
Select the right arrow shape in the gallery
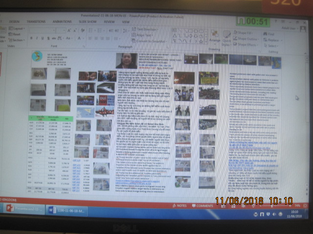[x=190, y=36]
